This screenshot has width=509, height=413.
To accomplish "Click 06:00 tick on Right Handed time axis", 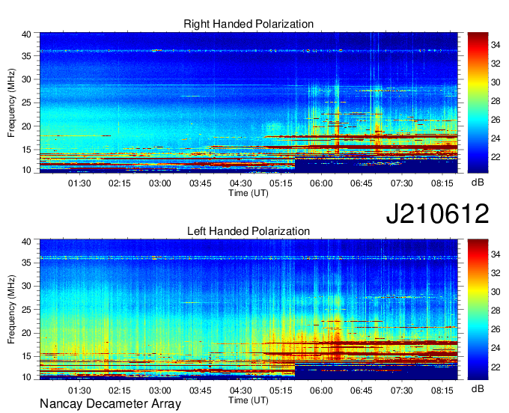I will click(x=321, y=183).
